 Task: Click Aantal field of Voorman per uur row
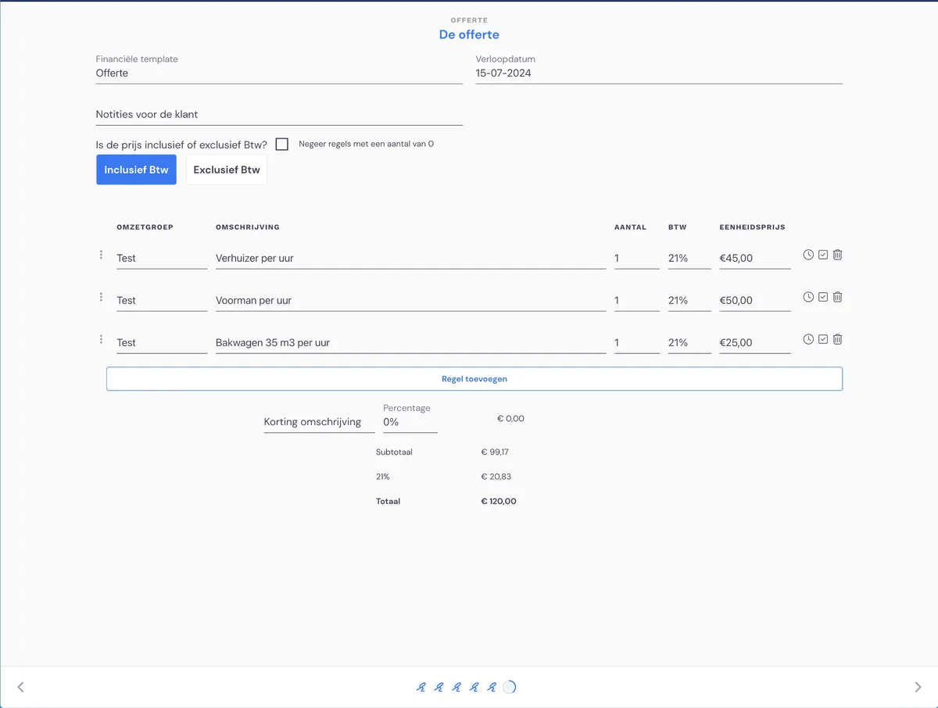point(637,301)
